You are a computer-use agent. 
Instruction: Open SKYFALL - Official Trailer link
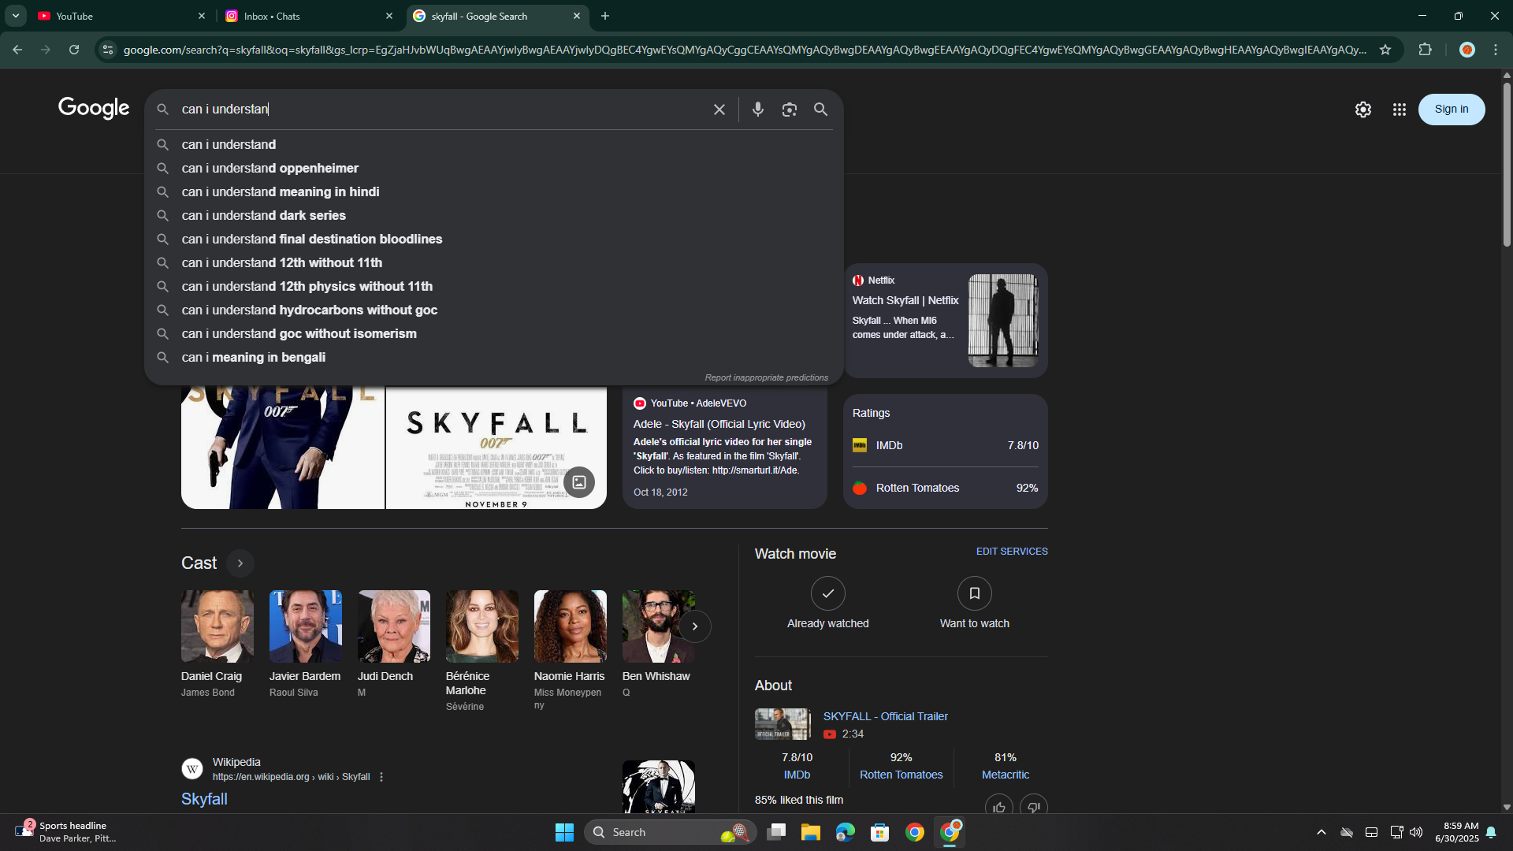tap(885, 716)
